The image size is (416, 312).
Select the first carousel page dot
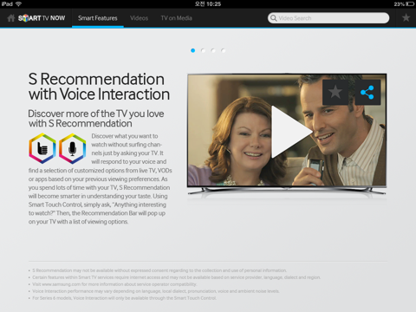[193, 50]
